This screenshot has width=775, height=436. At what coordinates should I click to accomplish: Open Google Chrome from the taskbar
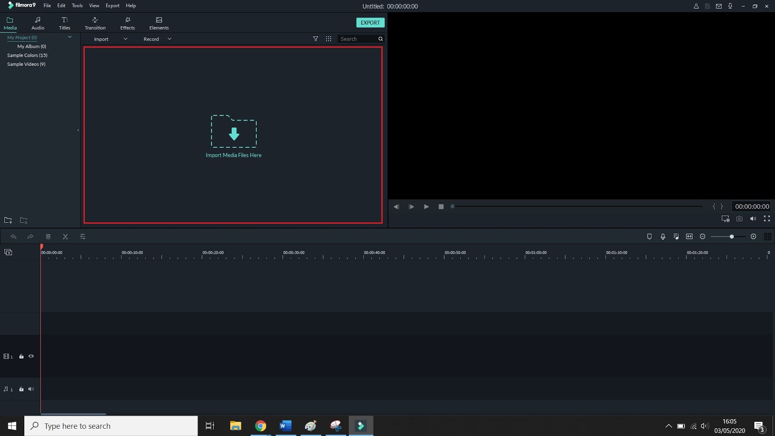point(261,426)
